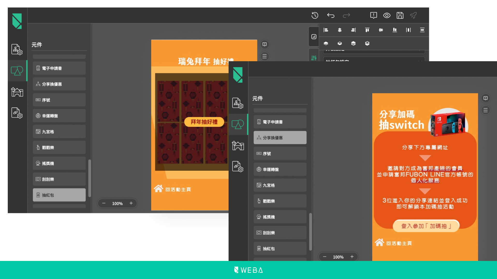Open the feedback alert speech-bubble icon
Screen dimensions: 497x279
point(374,16)
